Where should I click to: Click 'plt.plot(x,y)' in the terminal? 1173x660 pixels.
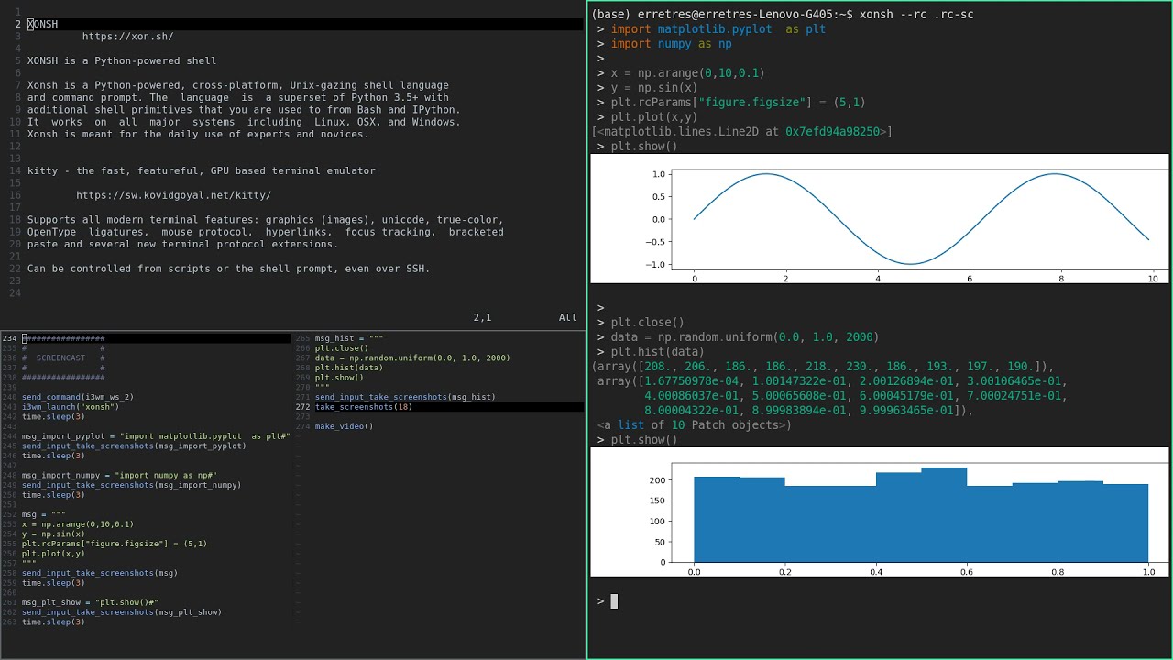[654, 117]
